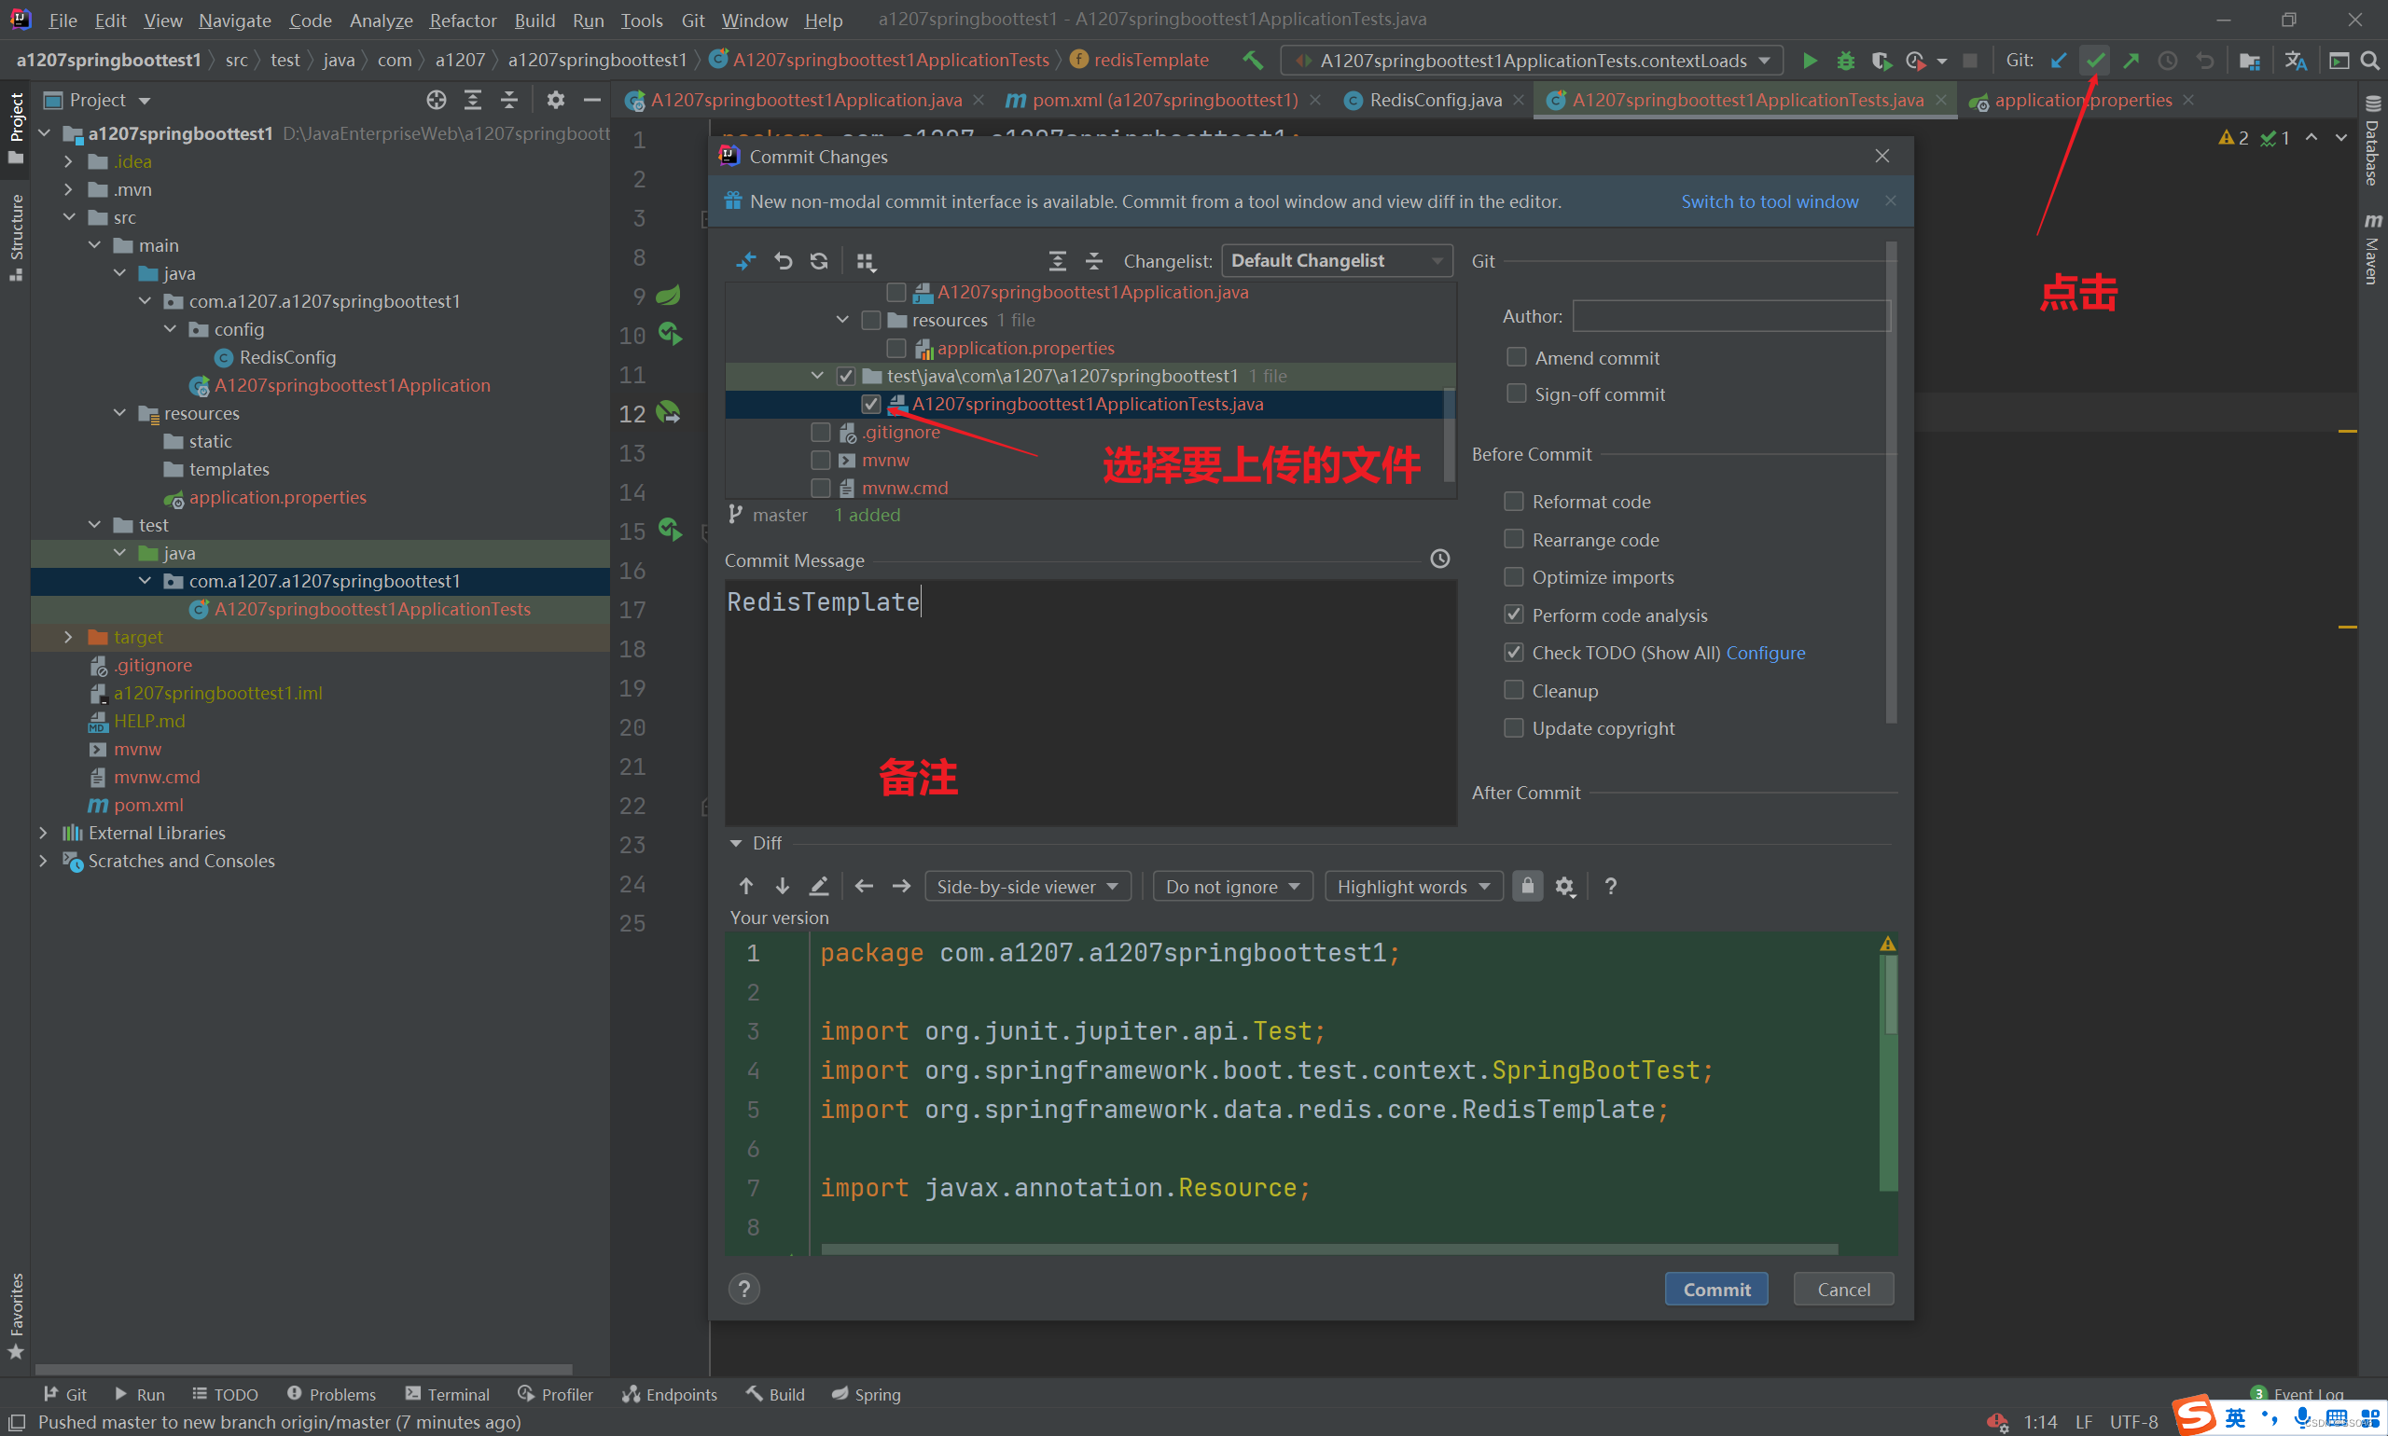Toggle the Reformat code checkbox

[x=1513, y=502]
